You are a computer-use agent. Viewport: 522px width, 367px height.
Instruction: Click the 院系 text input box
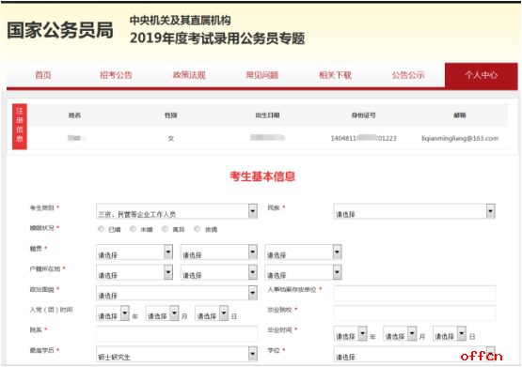coord(177,334)
